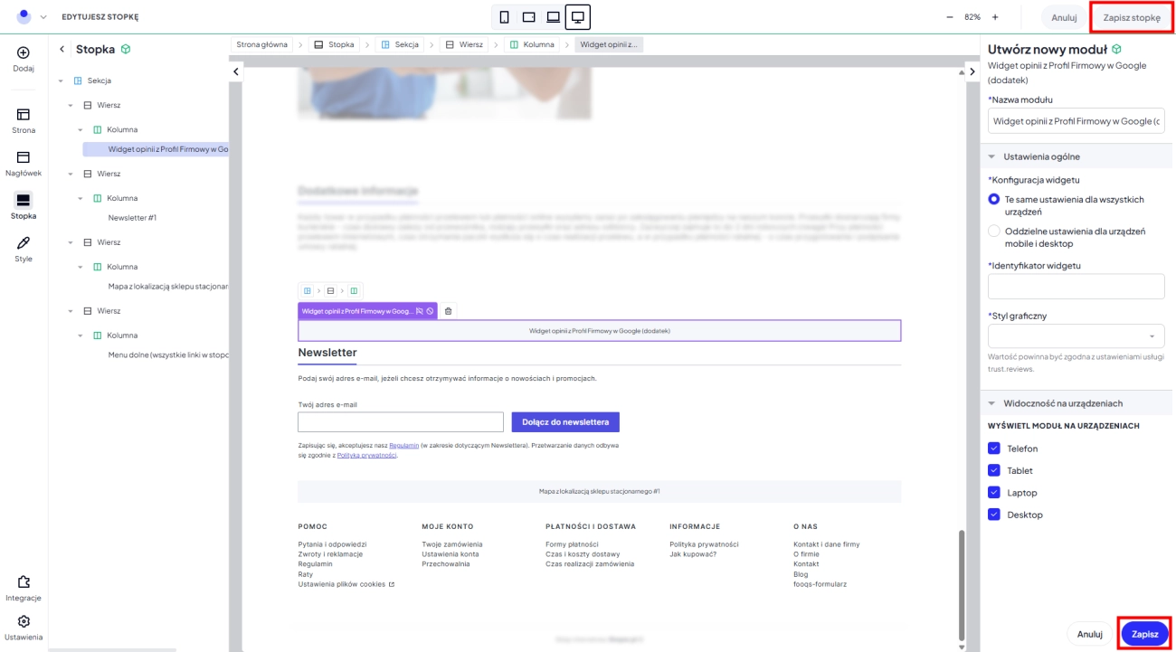Open the Styl graficzny dropdown
The height and width of the screenshot is (652, 1176).
point(1076,336)
